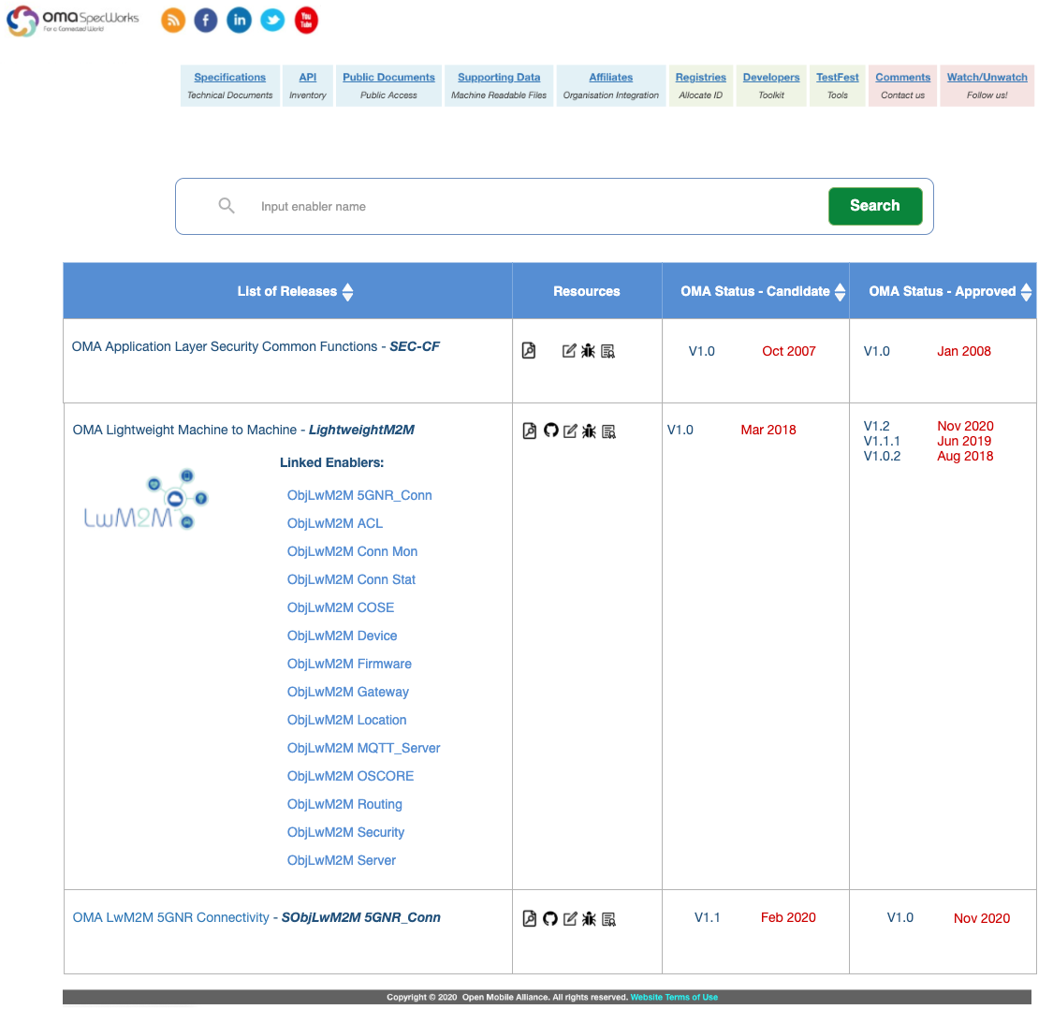The width and height of the screenshot is (1053, 1009).
Task: Open the LightweightM2M release link
Action: [x=243, y=430]
